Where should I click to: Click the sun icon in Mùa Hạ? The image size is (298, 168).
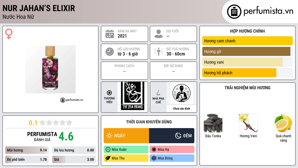[154, 150]
